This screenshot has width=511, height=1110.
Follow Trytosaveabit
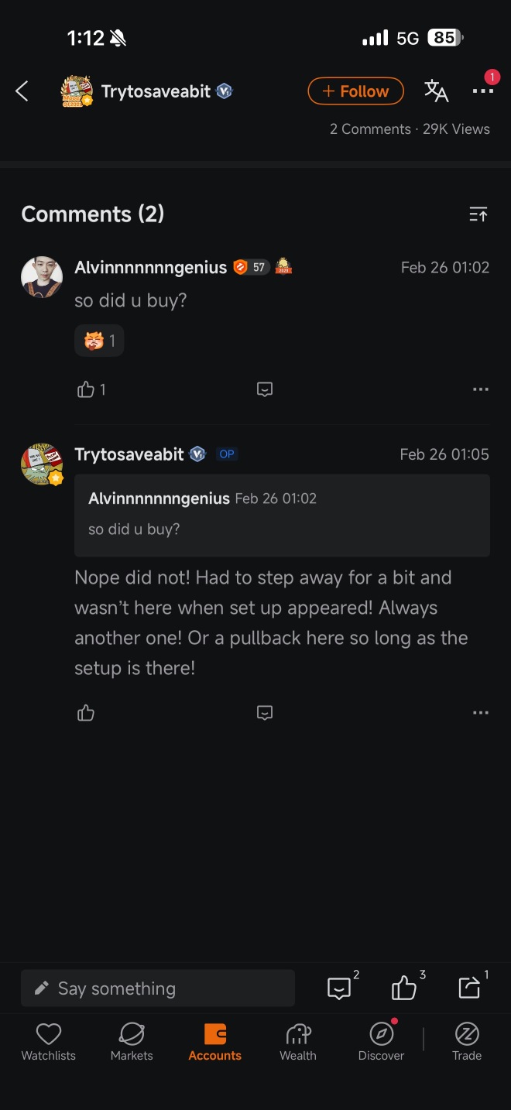click(355, 91)
